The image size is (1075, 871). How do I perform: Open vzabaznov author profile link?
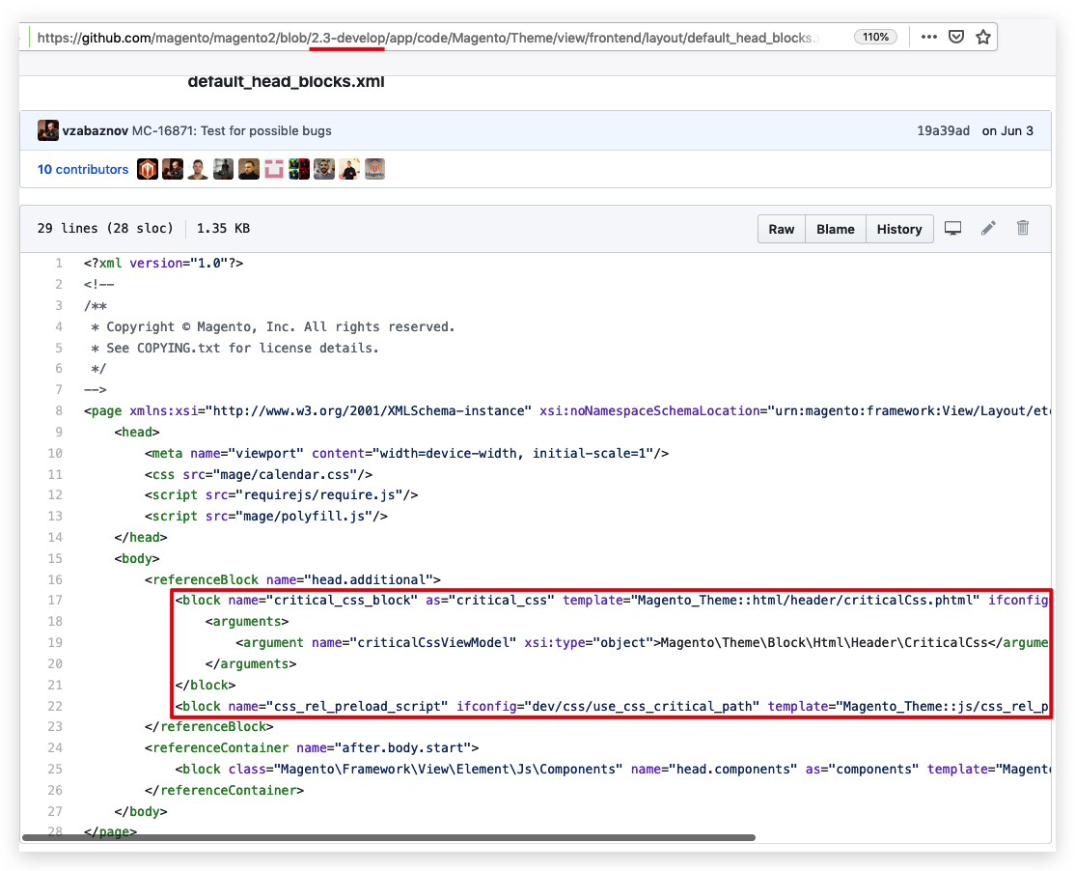pos(96,131)
